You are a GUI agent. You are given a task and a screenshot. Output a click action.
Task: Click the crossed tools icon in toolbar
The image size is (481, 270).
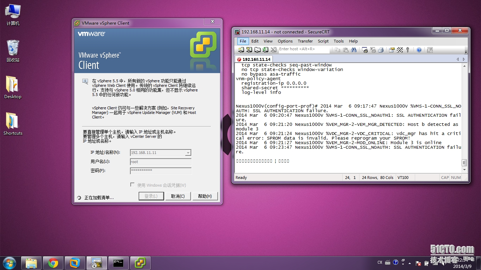[400, 50]
